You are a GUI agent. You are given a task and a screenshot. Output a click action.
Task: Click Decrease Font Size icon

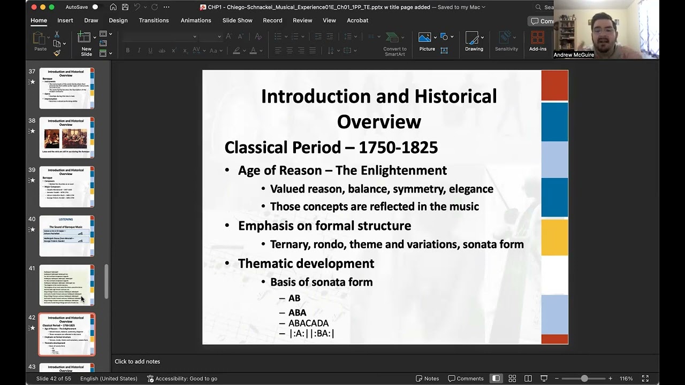pos(240,36)
